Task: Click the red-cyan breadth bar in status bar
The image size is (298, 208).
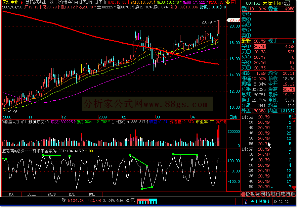Action: 147,201
